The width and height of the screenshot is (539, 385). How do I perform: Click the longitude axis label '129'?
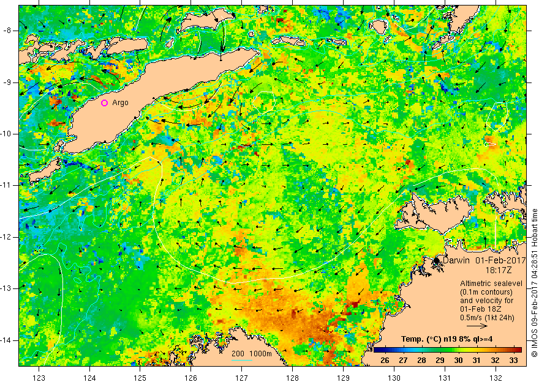tap(343, 378)
